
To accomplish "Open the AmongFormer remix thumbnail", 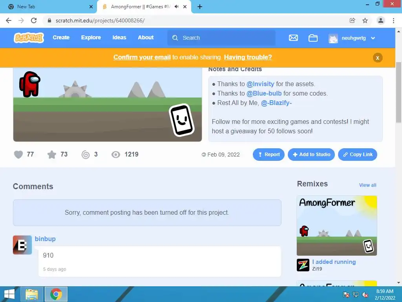I will point(336,226).
